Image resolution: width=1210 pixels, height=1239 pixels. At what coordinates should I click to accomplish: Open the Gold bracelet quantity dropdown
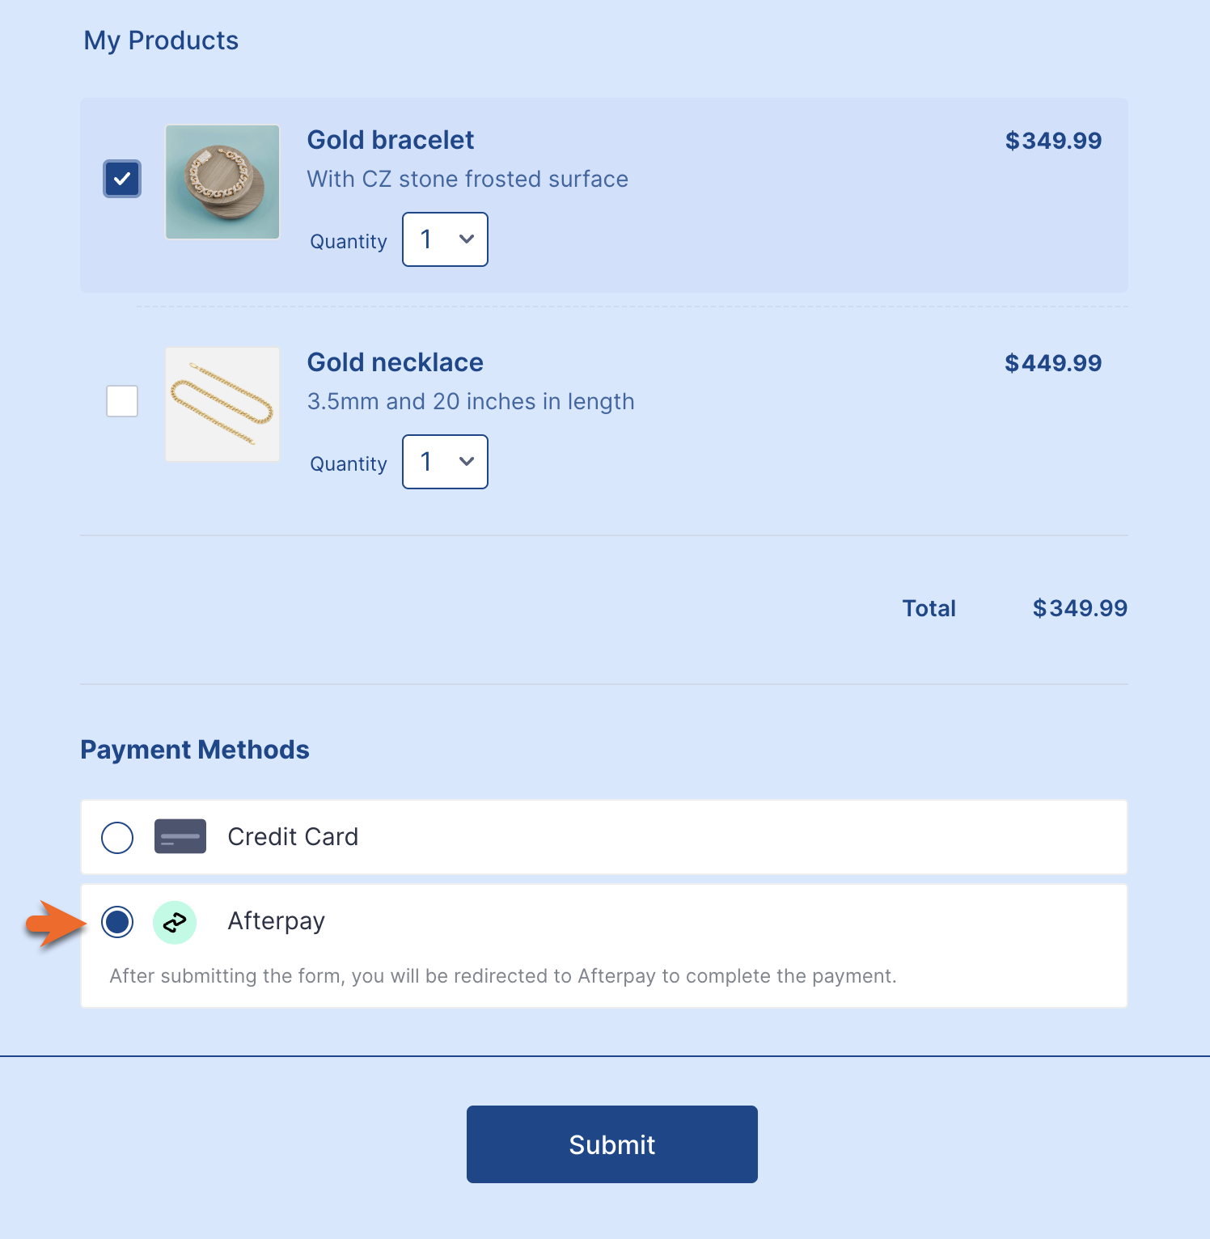coord(445,239)
